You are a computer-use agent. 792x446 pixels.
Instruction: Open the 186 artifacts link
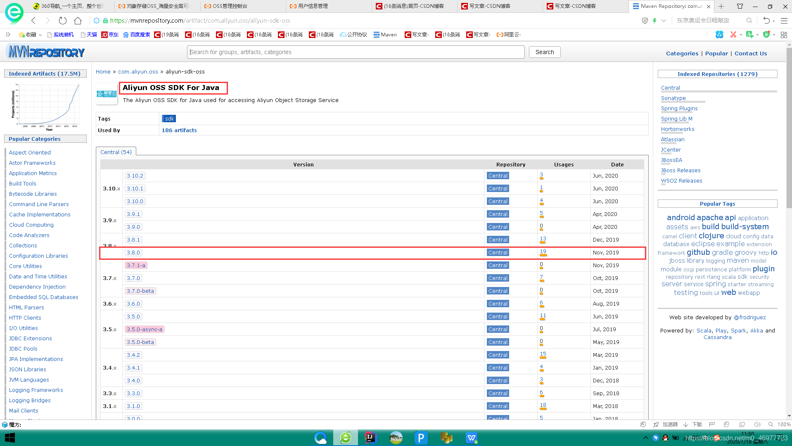coord(179,130)
